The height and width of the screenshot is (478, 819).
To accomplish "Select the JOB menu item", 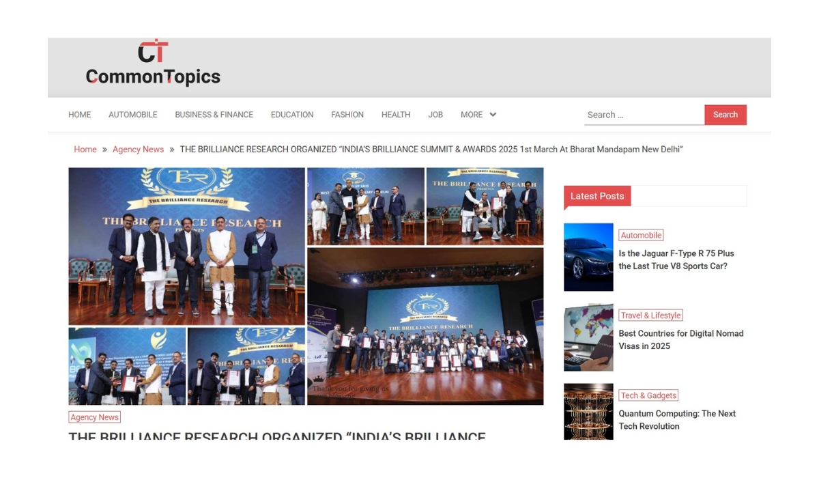I will 435,115.
